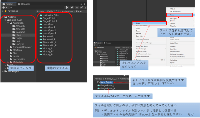Switch to the Console tab in the largest panel
The image size is (200, 118).
24,4
